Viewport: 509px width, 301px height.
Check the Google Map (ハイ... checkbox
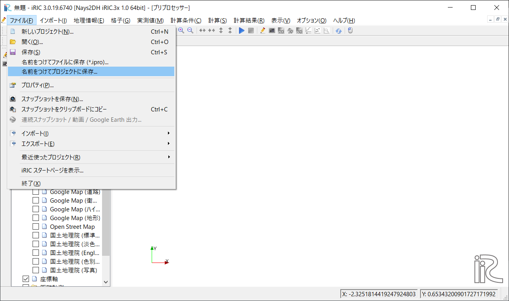[x=36, y=209]
